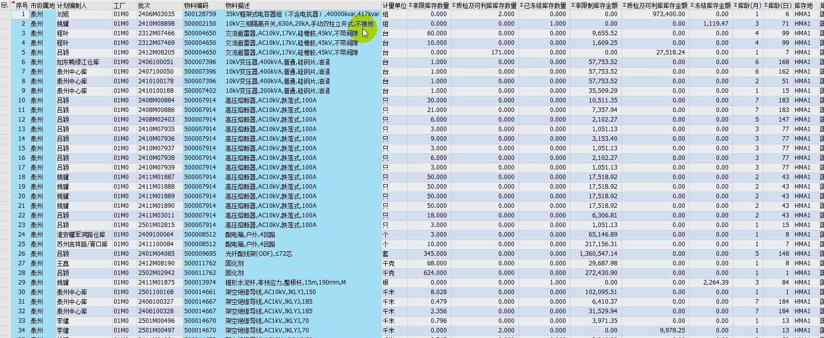This screenshot has height=338, width=824.
Task: Click the 物料描述 column header
Action: pos(237,6)
